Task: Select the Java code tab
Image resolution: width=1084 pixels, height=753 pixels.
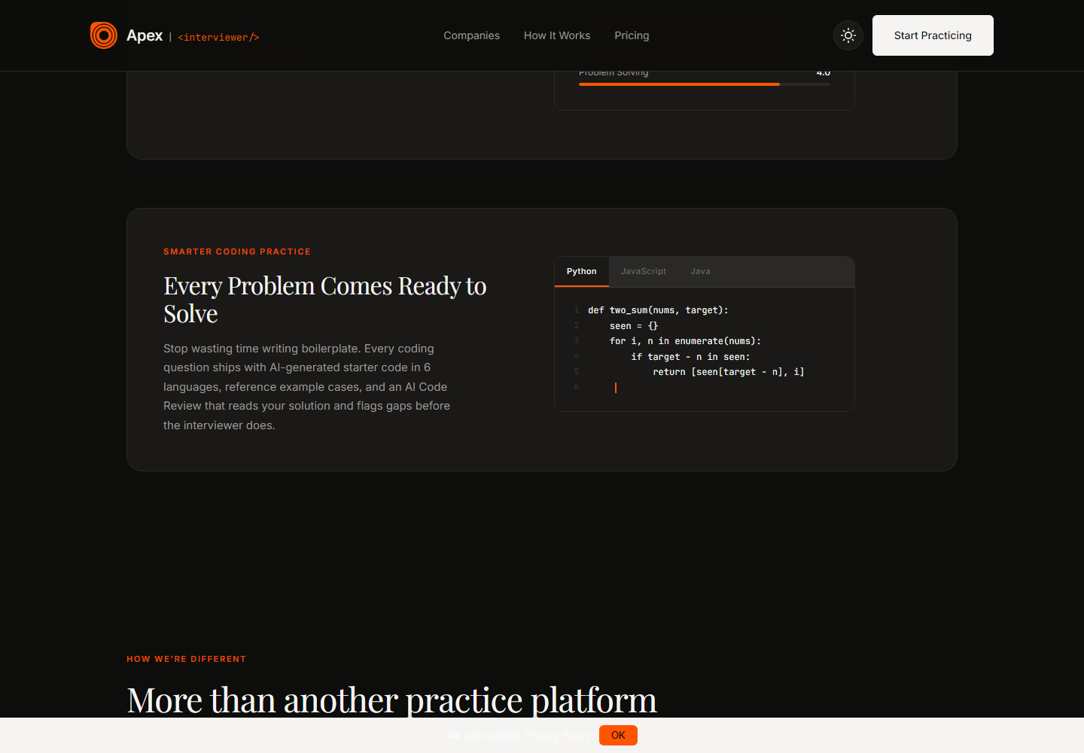Action: point(700,271)
